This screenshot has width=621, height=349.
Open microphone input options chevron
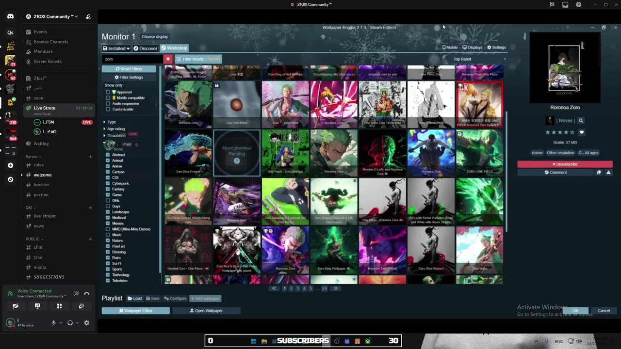click(x=61, y=323)
